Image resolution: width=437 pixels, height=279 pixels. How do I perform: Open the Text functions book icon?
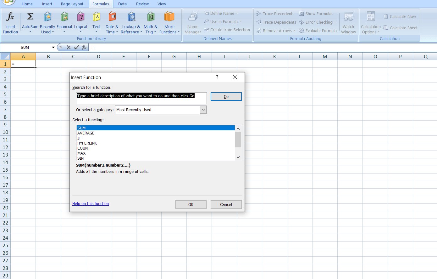97,17
